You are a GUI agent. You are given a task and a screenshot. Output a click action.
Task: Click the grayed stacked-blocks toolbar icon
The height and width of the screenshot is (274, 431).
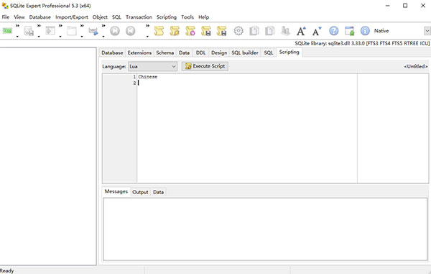[x=286, y=31]
